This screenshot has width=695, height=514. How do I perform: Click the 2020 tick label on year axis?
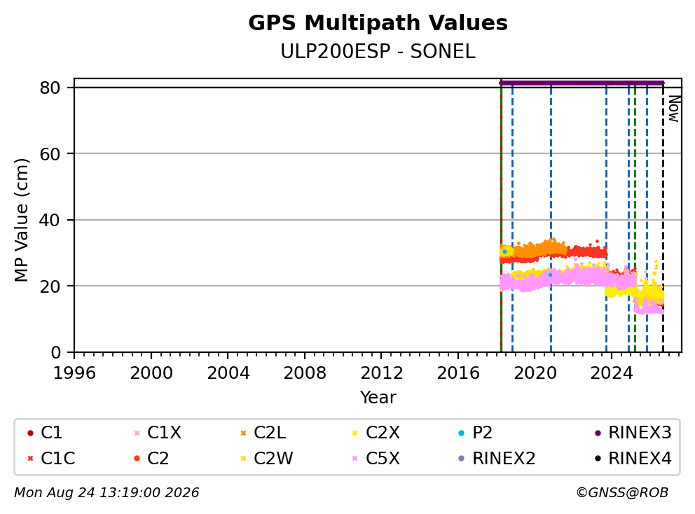pos(535,373)
